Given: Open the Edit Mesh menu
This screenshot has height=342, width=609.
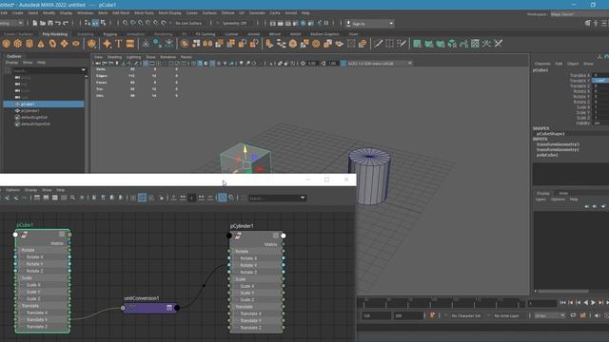Looking at the screenshot, I should pyautogui.click(x=121, y=12).
